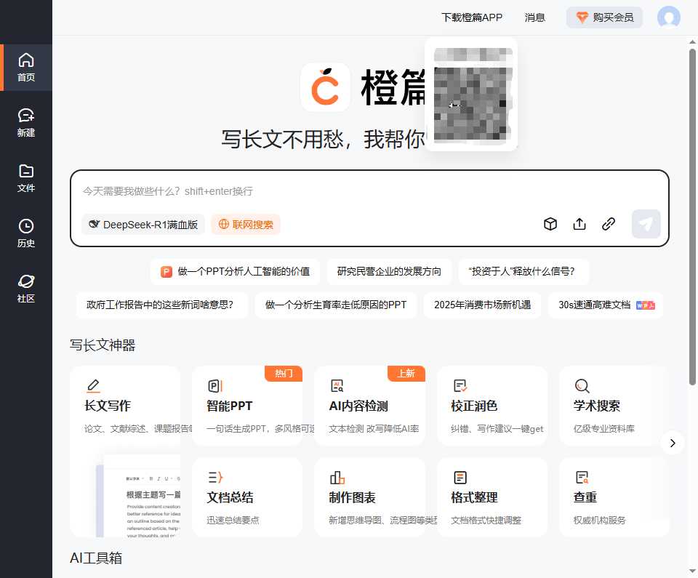Click the link attachment icon
This screenshot has width=698, height=578.
tap(609, 224)
